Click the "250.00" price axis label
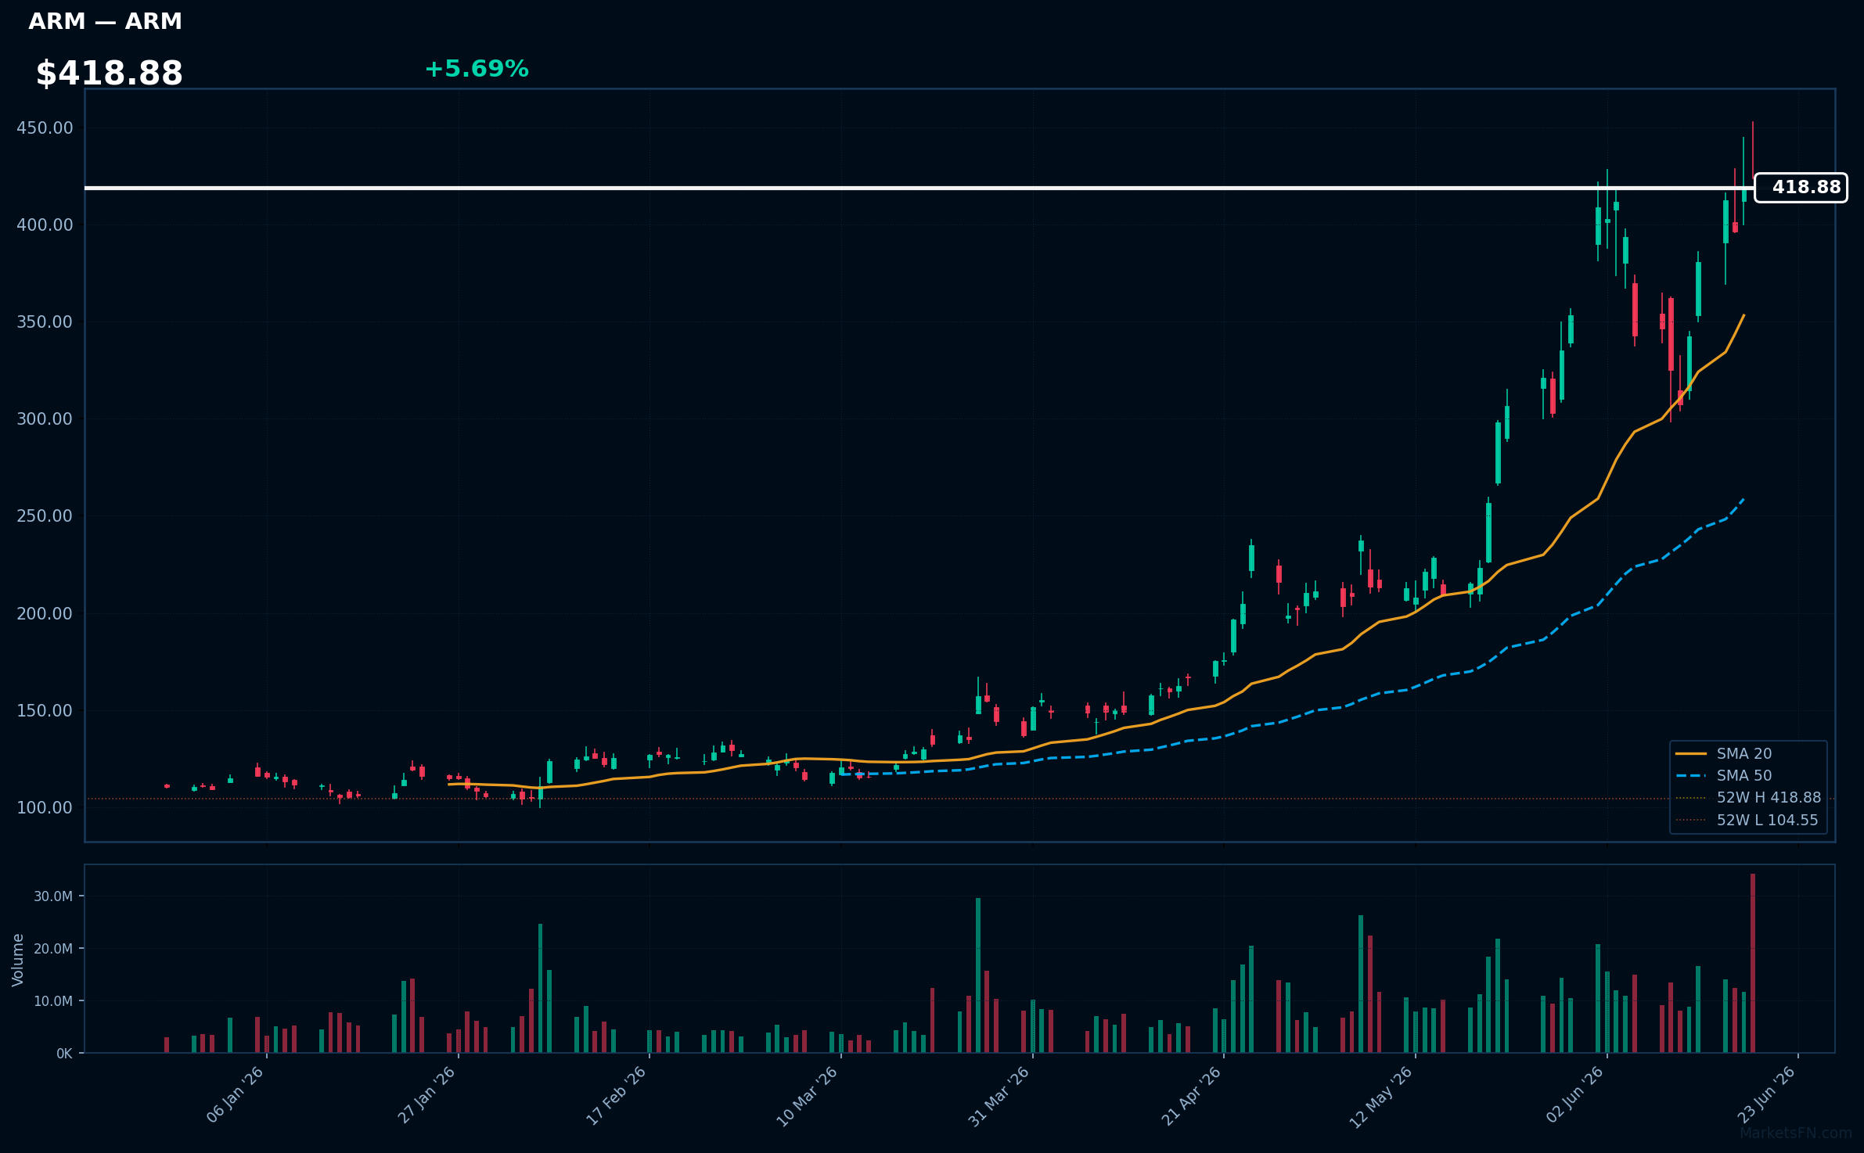The height and width of the screenshot is (1153, 1864). (45, 516)
